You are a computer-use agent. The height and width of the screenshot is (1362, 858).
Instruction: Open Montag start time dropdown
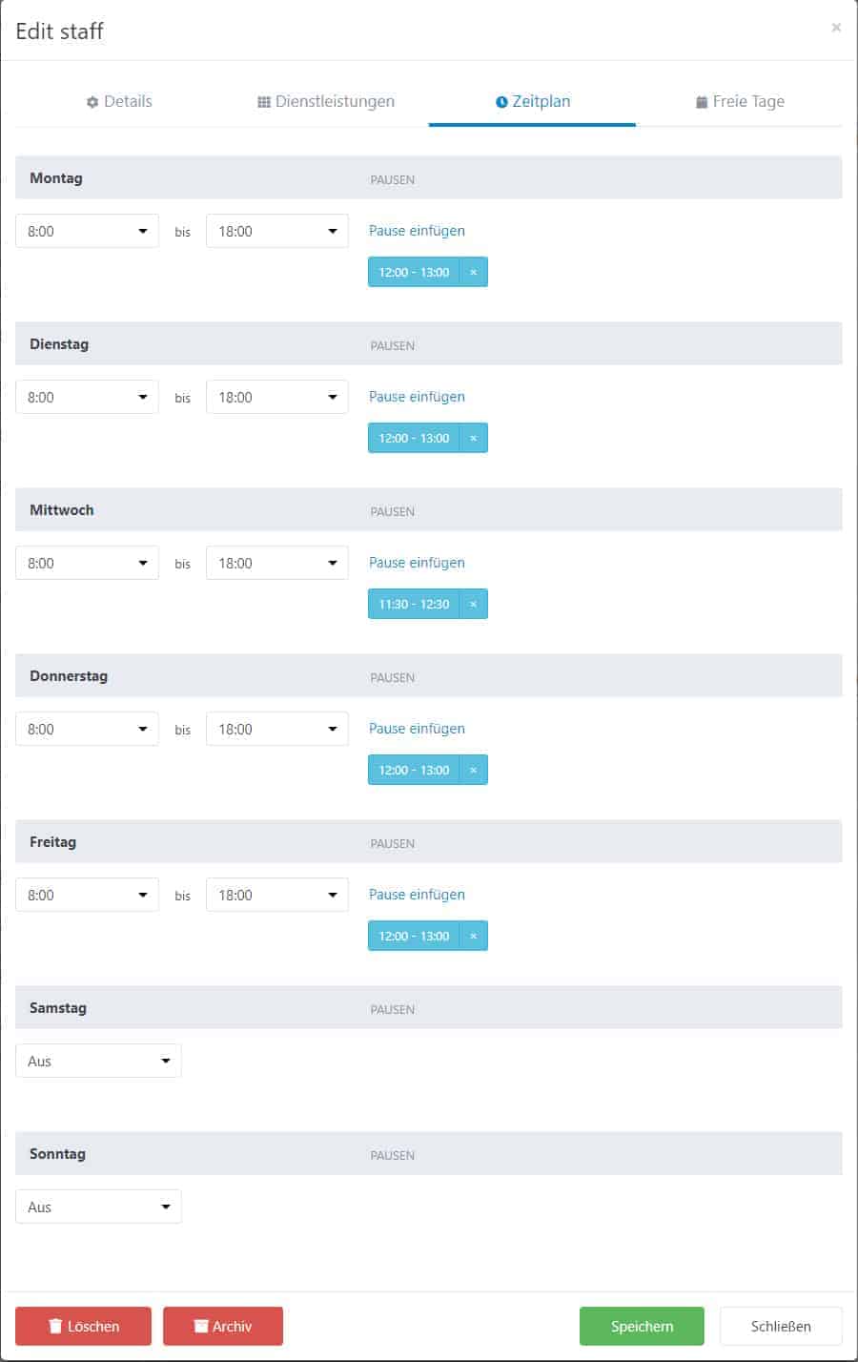pyautogui.click(x=87, y=231)
